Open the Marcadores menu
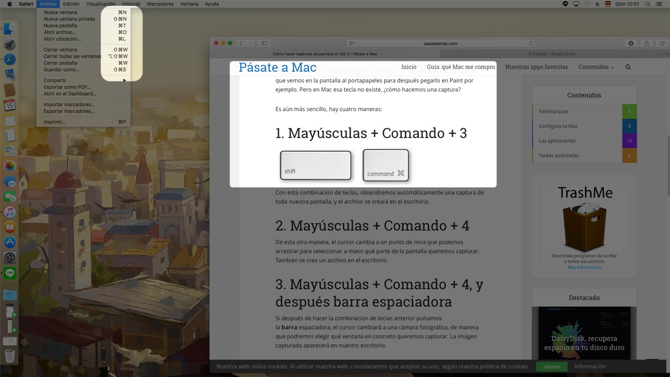The height and width of the screenshot is (377, 670). click(160, 4)
